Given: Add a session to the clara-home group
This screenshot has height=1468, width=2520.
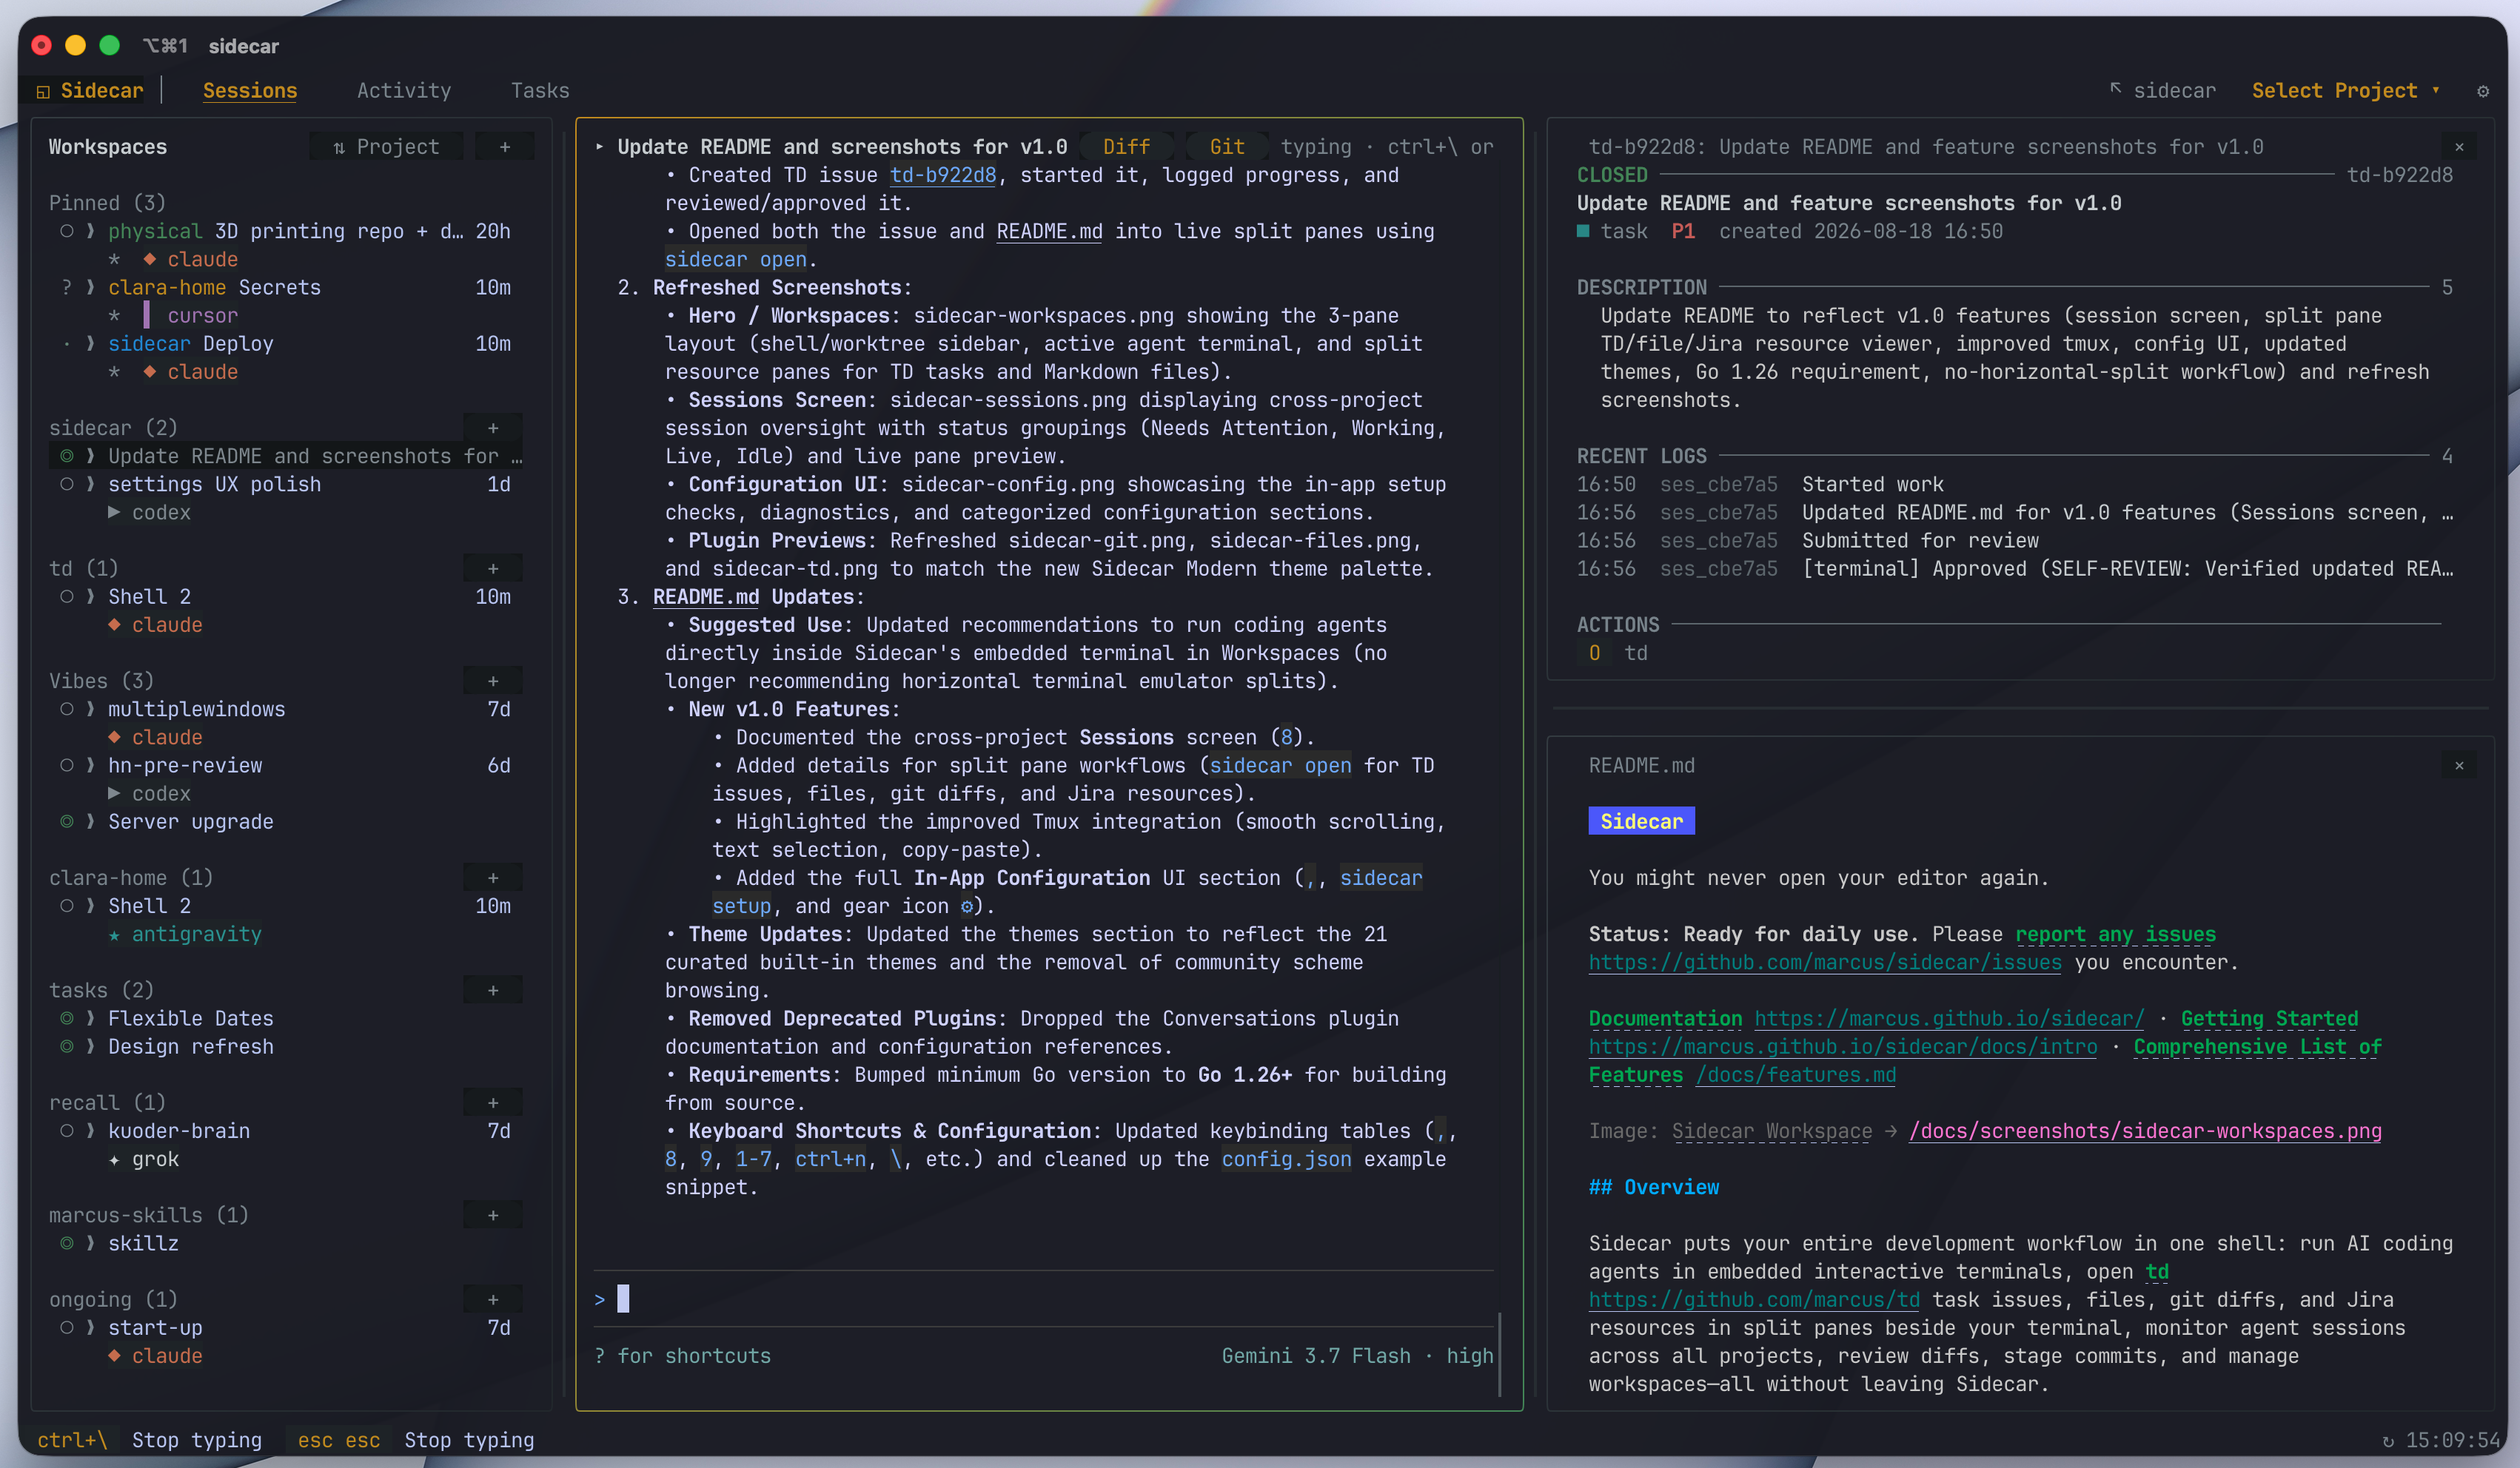Looking at the screenshot, I should 493,878.
